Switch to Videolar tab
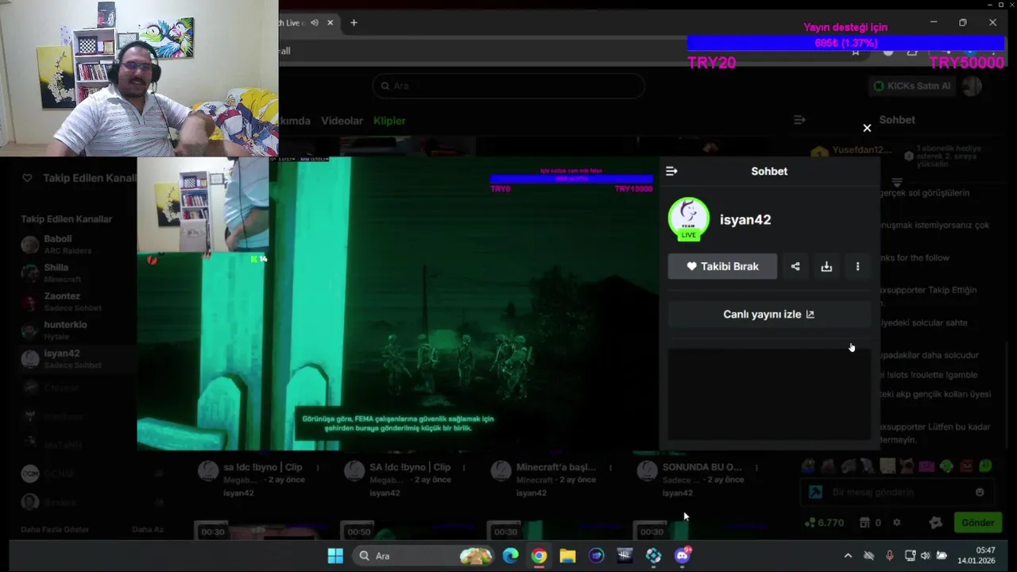This screenshot has width=1017, height=572. 342,121
